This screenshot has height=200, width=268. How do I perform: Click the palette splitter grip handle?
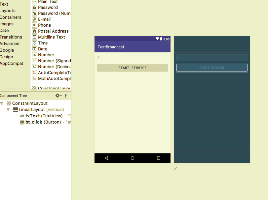(34, 90)
